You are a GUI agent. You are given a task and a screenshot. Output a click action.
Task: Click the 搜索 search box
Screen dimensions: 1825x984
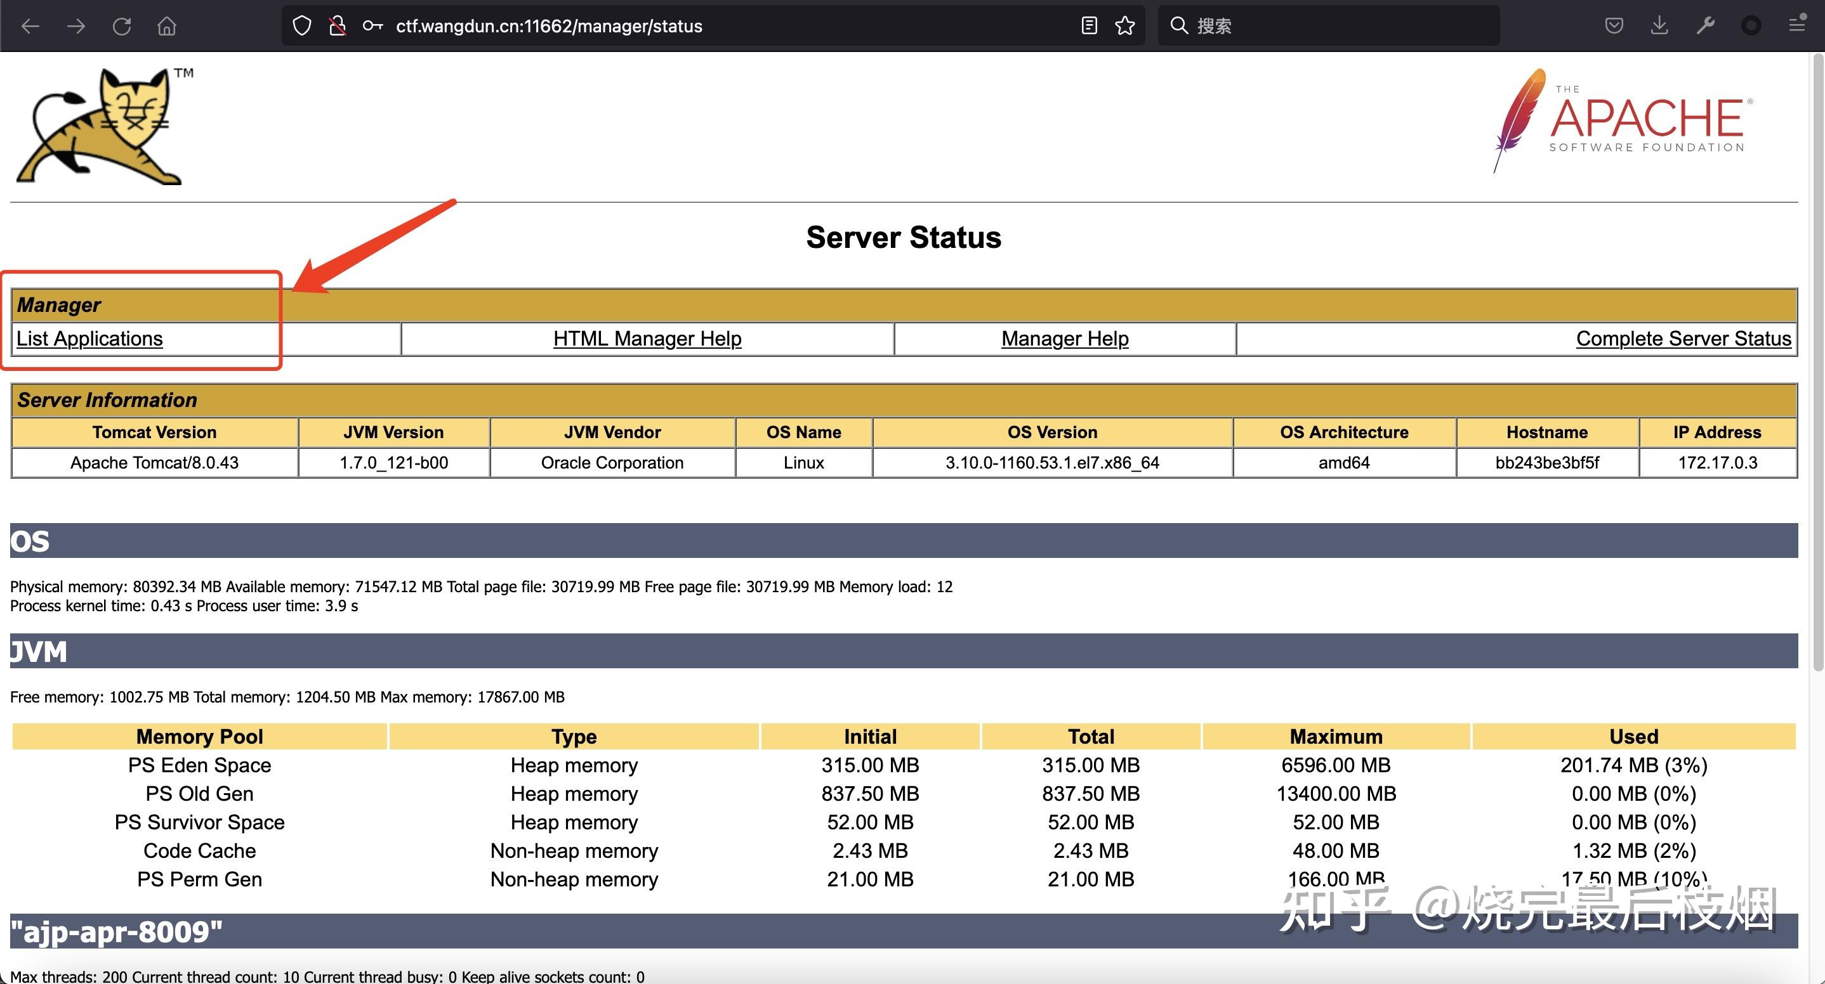(x=1329, y=26)
